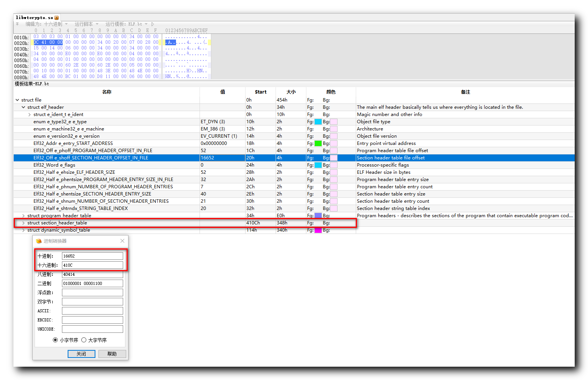The image size is (588, 380).
Task: Select the 小字节序 radio button
Action: click(x=55, y=340)
